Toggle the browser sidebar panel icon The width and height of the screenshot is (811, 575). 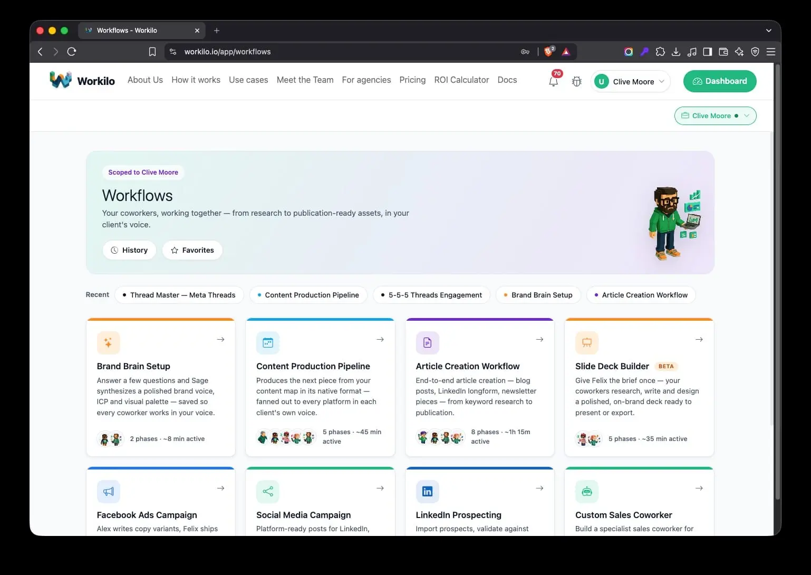coord(708,52)
